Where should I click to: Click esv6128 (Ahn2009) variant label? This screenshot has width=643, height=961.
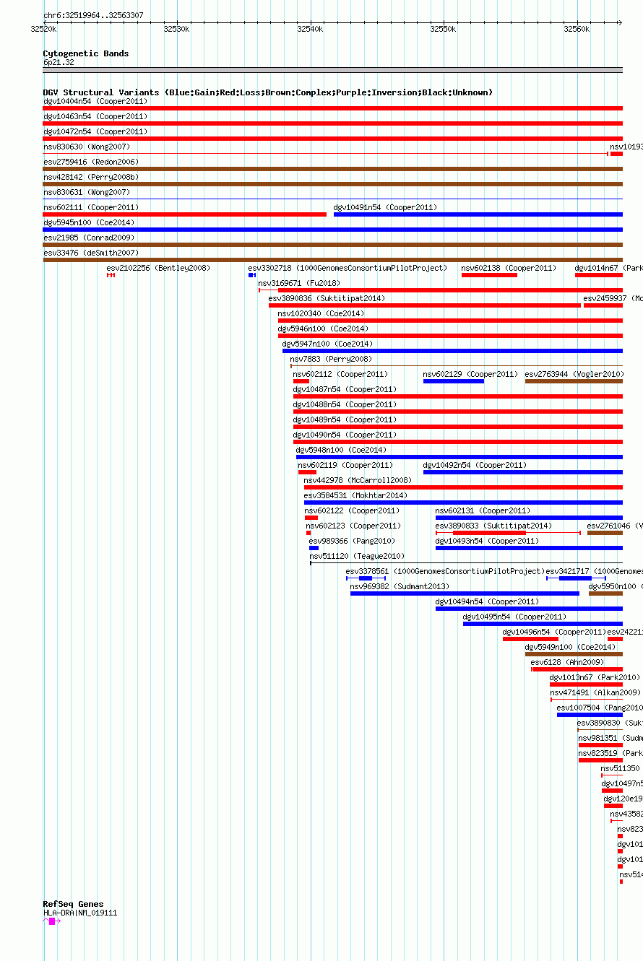(x=567, y=662)
